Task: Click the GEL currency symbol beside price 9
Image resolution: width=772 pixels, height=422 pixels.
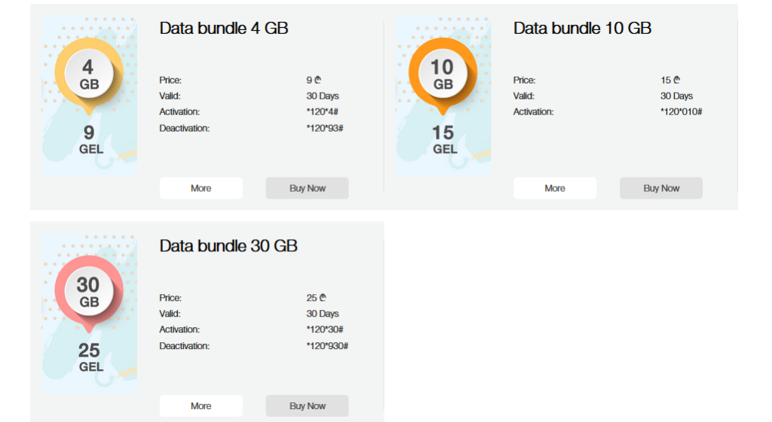Action: (x=318, y=80)
